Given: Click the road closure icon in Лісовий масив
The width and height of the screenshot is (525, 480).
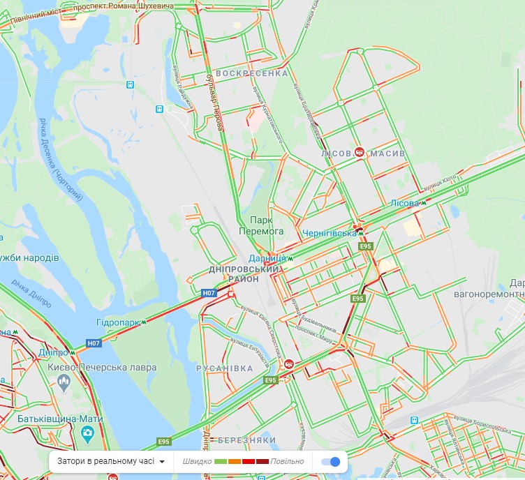Looking at the screenshot, I should coord(360,152).
